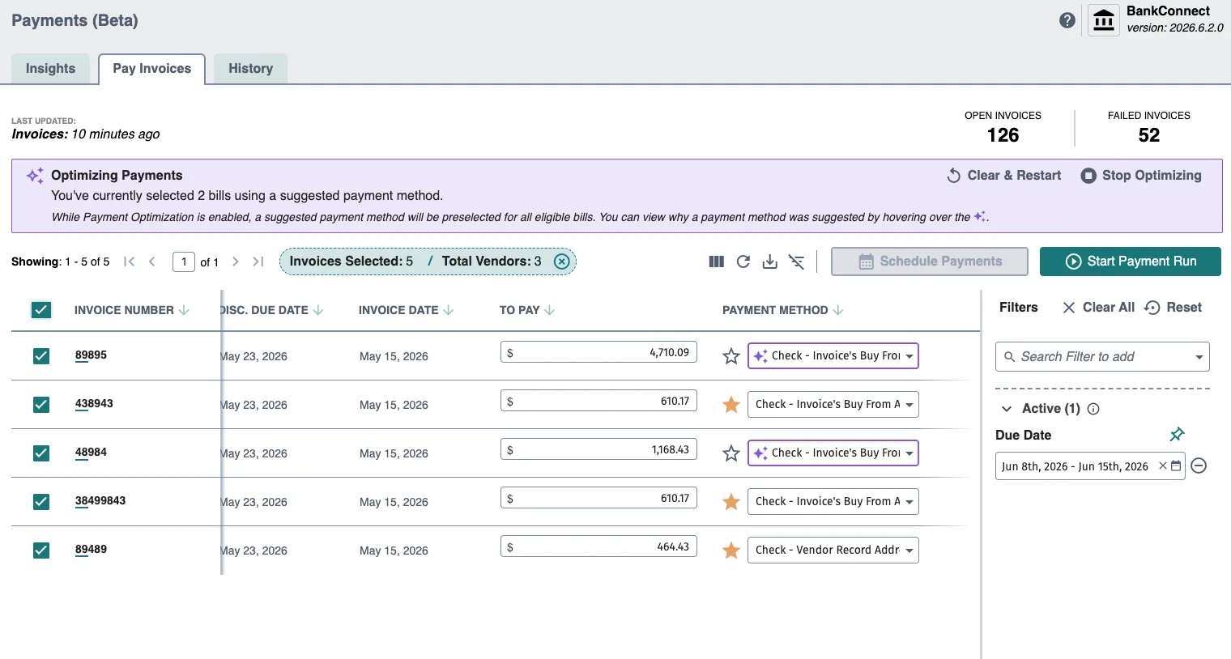
Task: Clear selected invoices with circled X
Action: click(561, 261)
